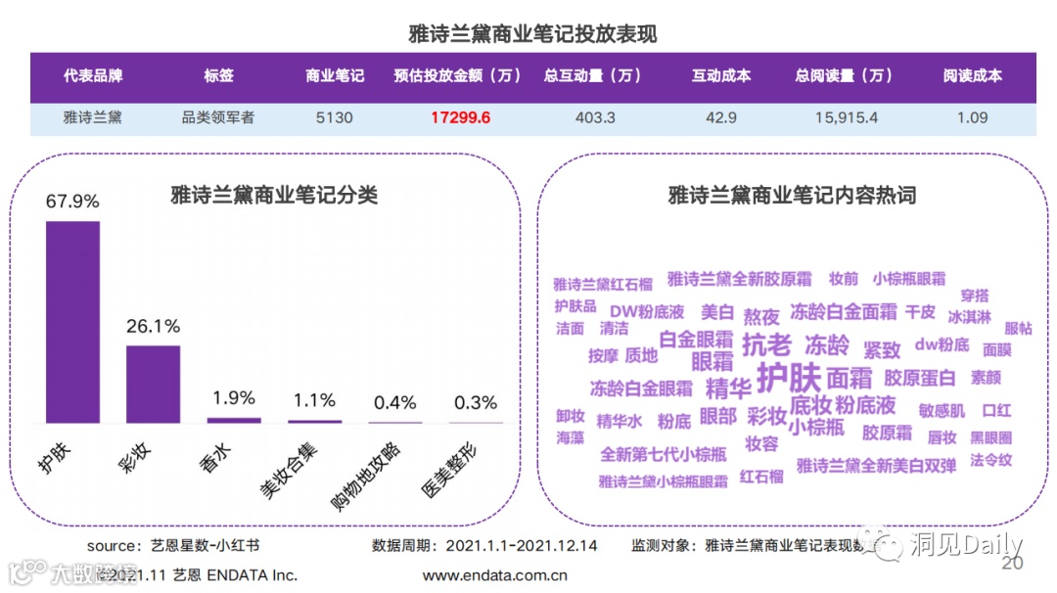This screenshot has height=593, width=1057.
Task: Select the 购物地攻略 axis label
Action: (x=365, y=477)
